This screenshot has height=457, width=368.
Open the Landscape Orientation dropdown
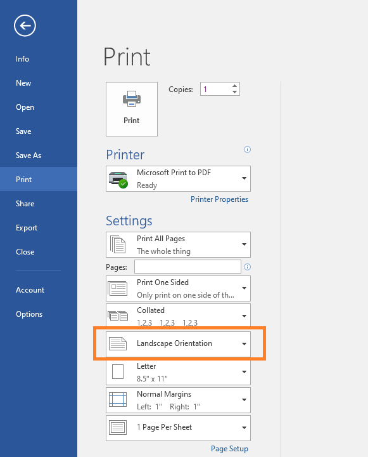click(x=178, y=344)
